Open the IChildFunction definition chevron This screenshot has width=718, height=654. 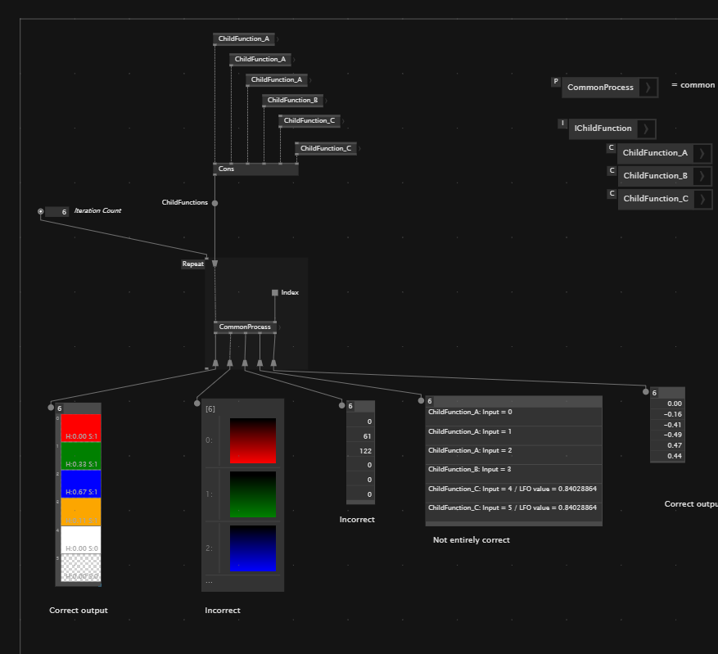click(646, 129)
